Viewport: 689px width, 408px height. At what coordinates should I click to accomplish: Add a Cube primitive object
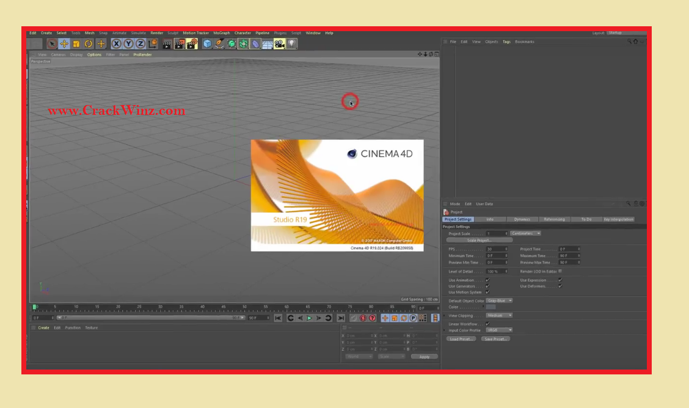point(207,43)
